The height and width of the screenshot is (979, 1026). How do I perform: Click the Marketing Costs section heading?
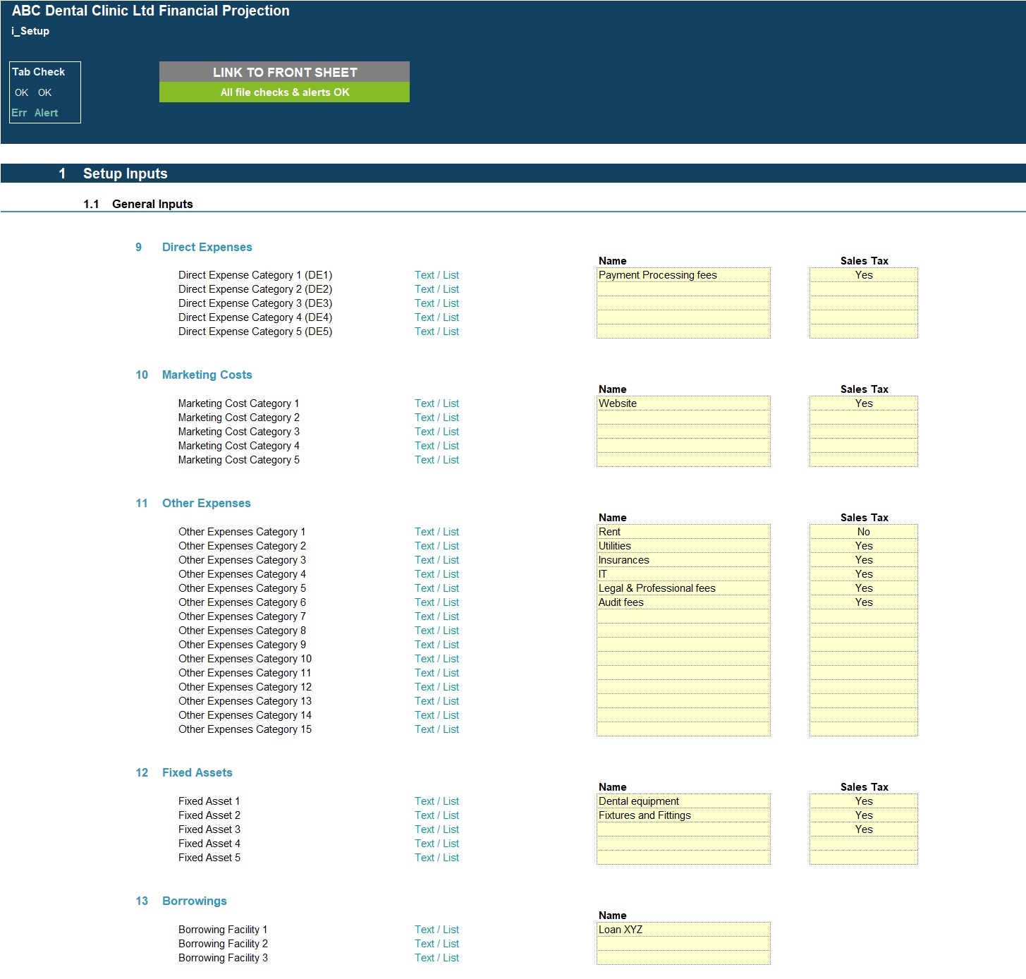[207, 375]
